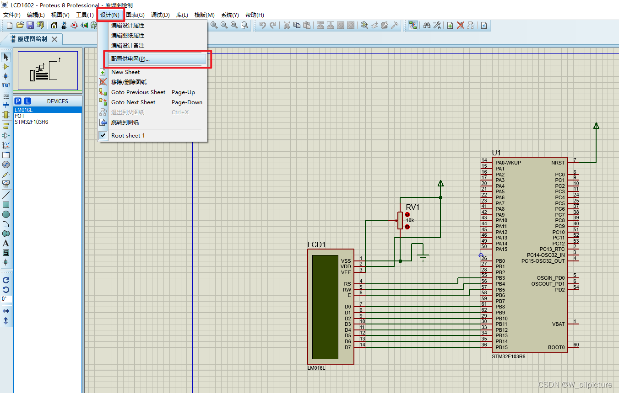Select the 2D circle graphics tool

click(6, 214)
